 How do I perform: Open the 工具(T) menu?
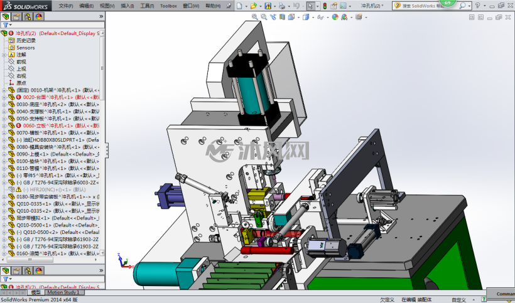[x=147, y=6]
